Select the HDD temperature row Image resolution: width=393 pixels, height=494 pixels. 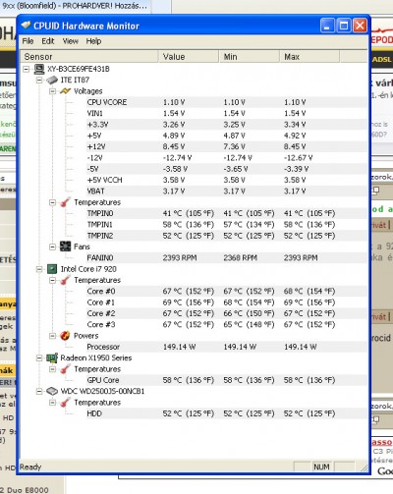click(226, 413)
